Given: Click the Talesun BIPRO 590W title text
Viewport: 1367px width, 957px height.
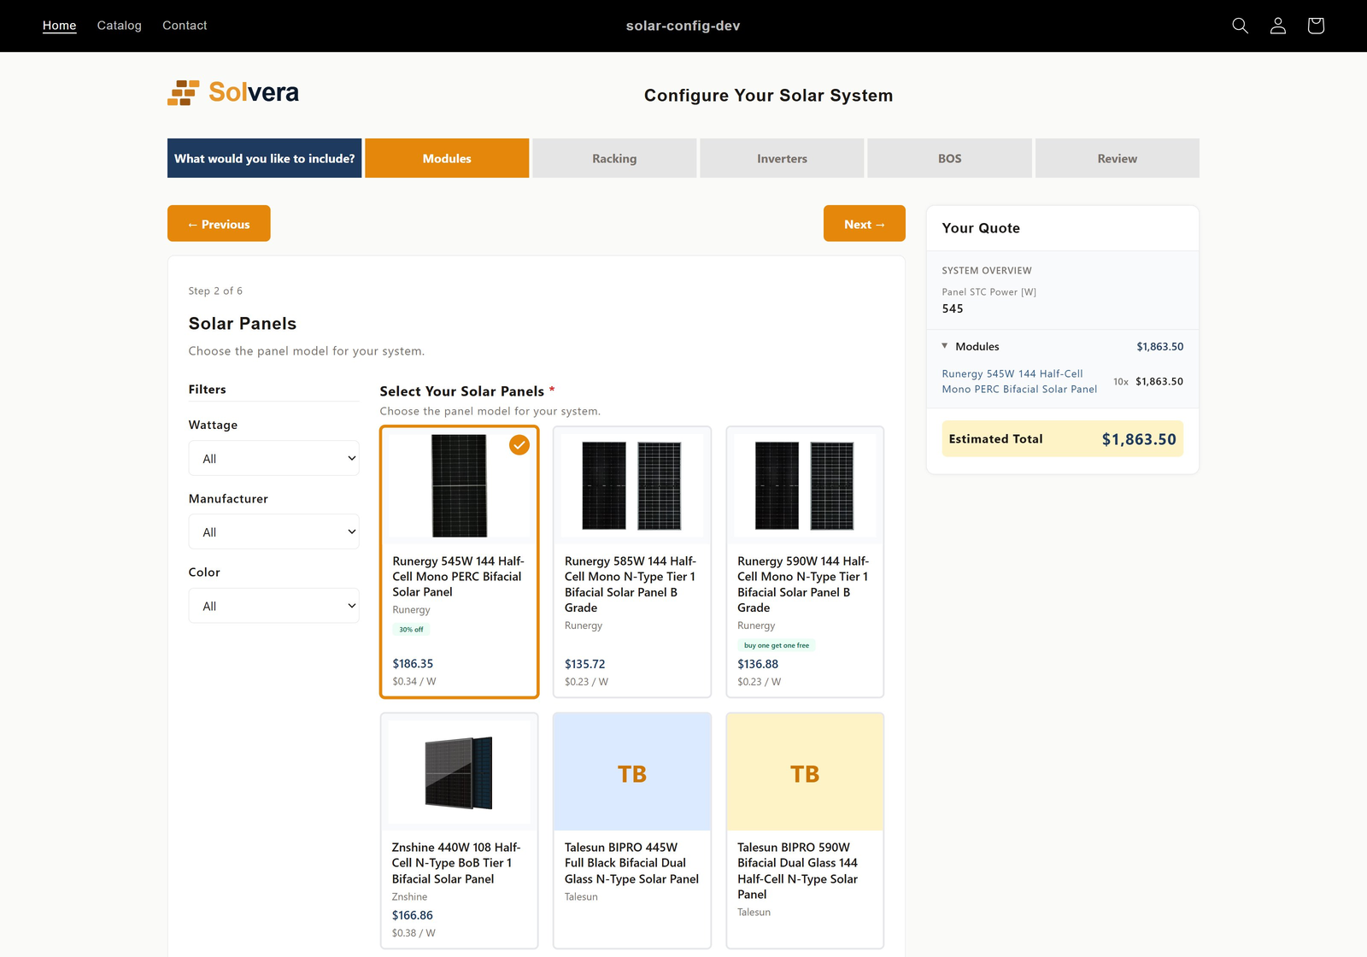Looking at the screenshot, I should click(797, 871).
